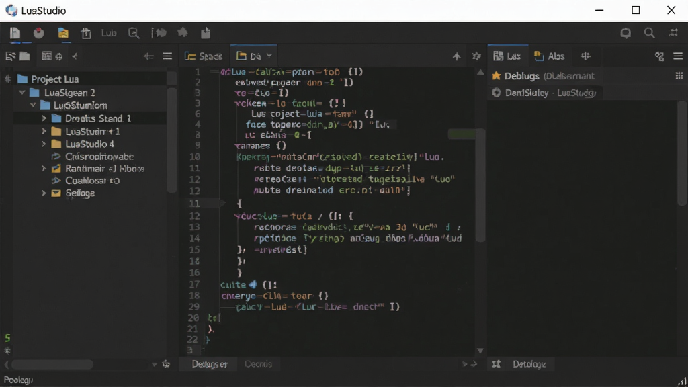Click the gear icon in project panel toolbar
Screen dimensions: 688x387
point(59,56)
